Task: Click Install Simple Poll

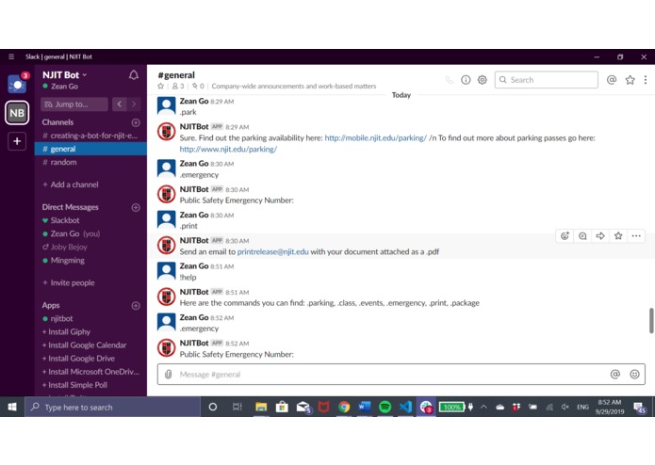Action: coord(74,385)
